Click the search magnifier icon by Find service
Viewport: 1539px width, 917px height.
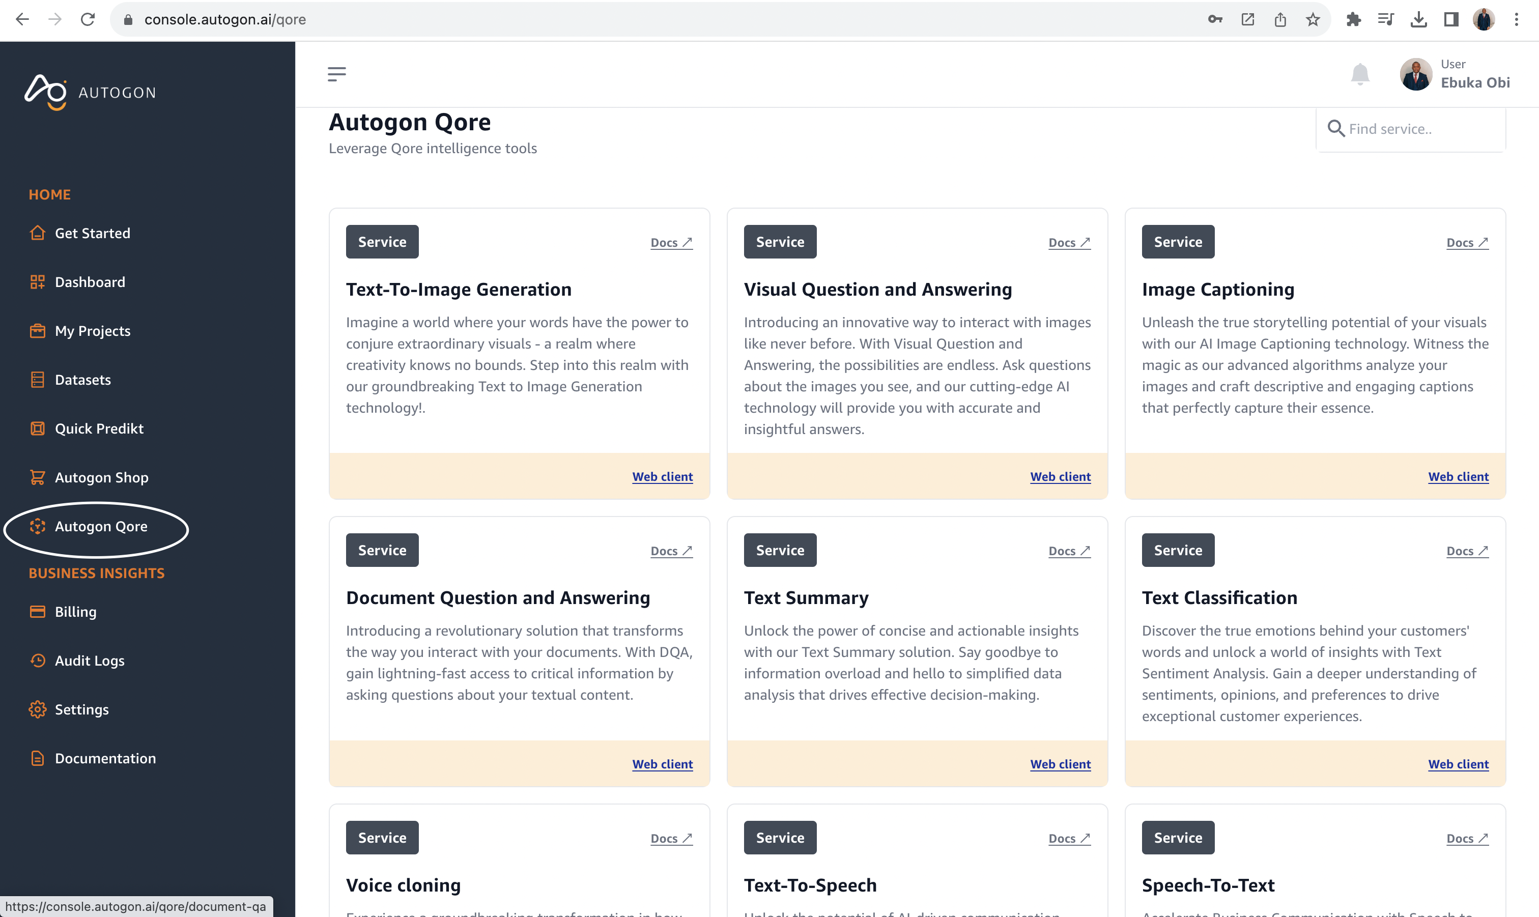[x=1336, y=129]
